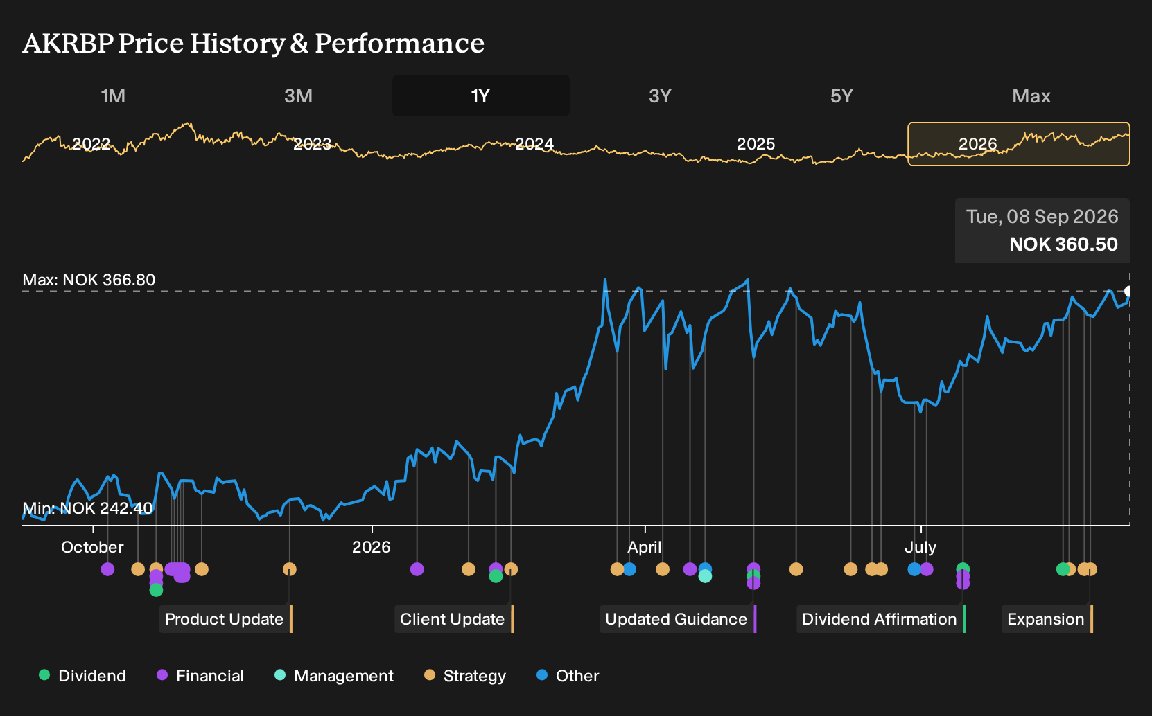Viewport: 1152px width, 716px height.
Task: Click the green Dividend marker under the October stack
Action: [x=156, y=590]
